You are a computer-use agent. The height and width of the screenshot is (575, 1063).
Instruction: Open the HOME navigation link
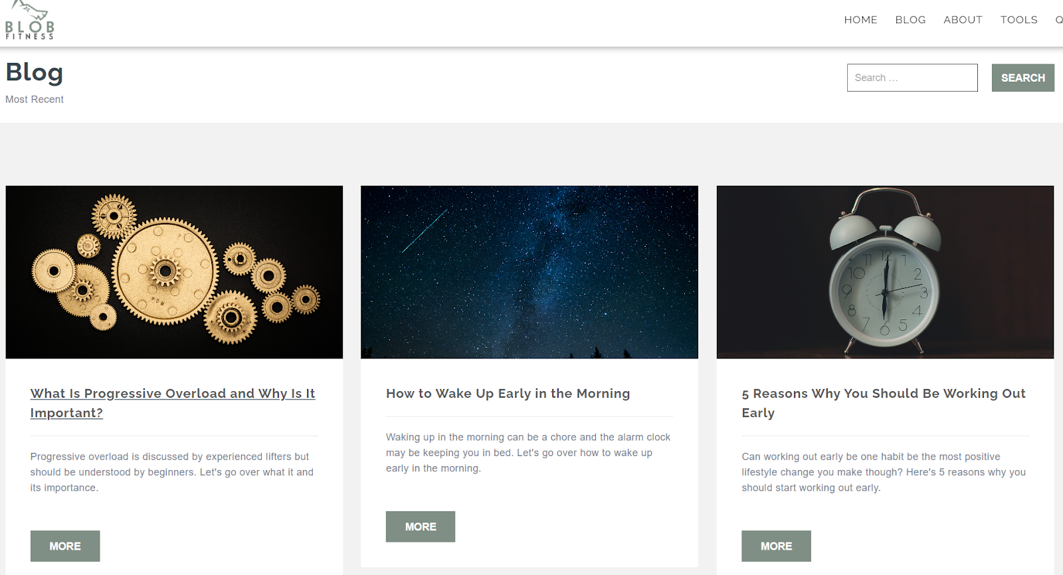(860, 20)
